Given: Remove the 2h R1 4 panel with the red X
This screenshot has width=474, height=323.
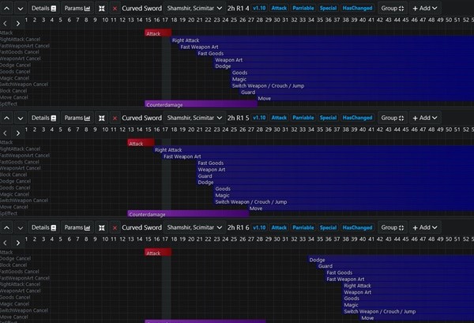Looking at the screenshot, I should pyautogui.click(x=115, y=7).
